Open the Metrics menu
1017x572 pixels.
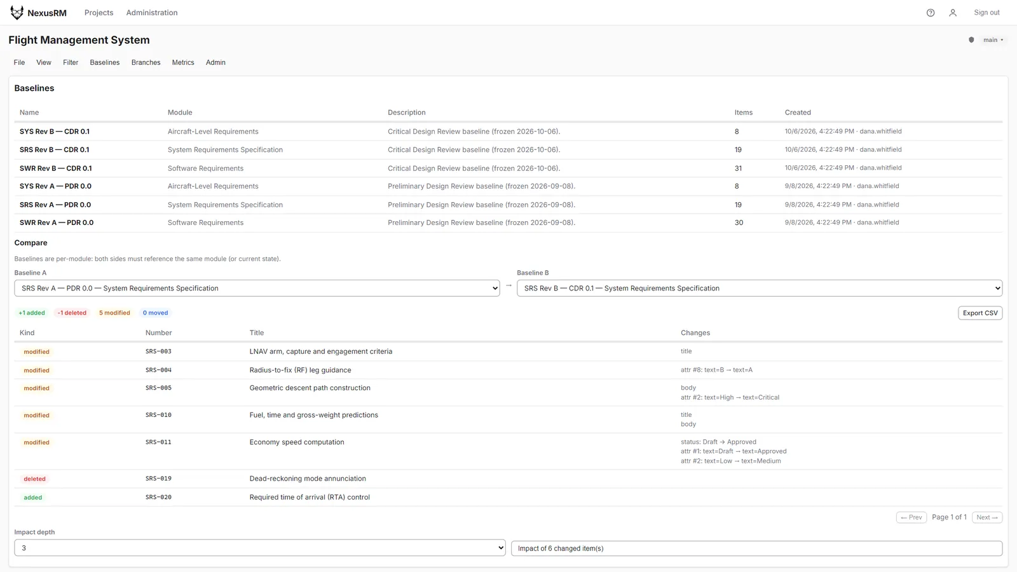point(183,62)
